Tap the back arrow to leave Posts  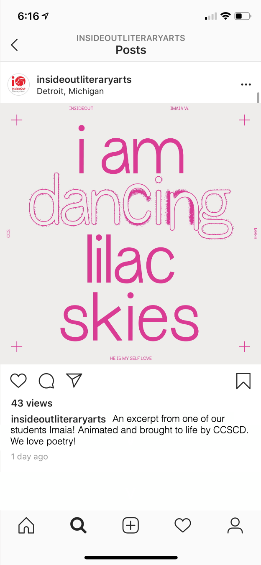click(x=15, y=45)
